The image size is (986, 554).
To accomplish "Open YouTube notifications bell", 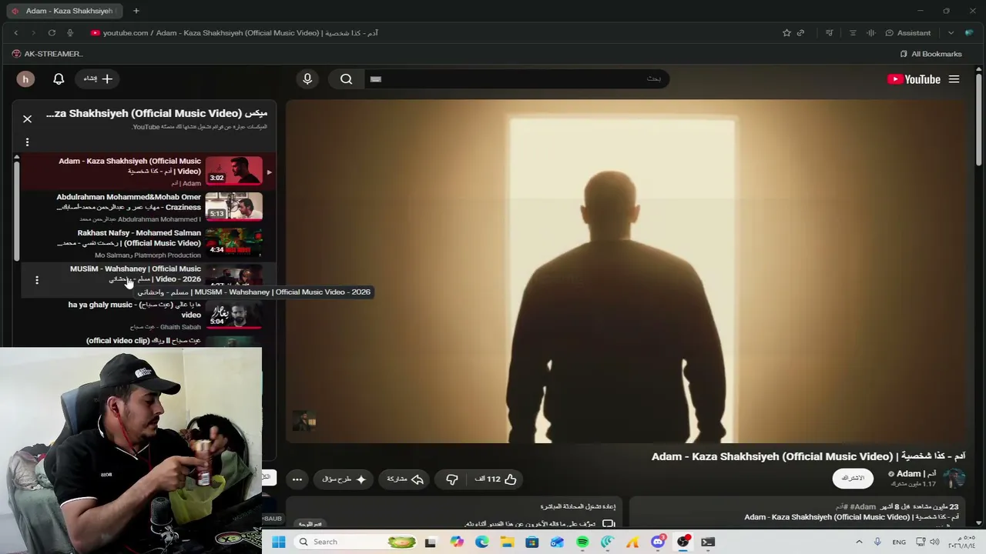I will [59, 78].
